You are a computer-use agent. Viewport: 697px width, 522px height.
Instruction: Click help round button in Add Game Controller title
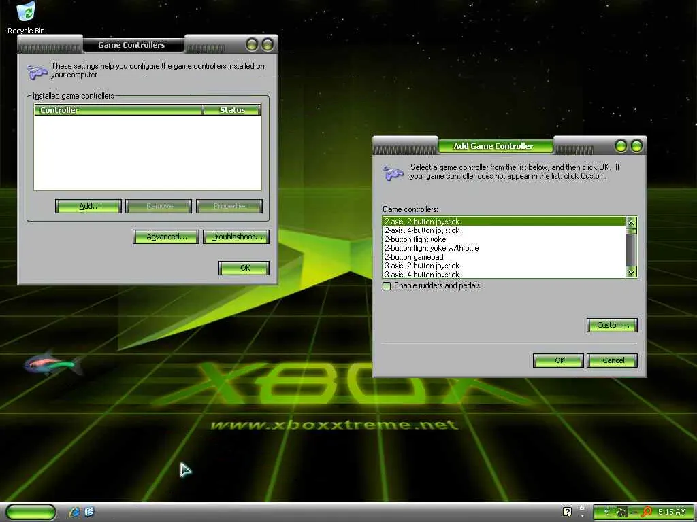pyautogui.click(x=621, y=145)
